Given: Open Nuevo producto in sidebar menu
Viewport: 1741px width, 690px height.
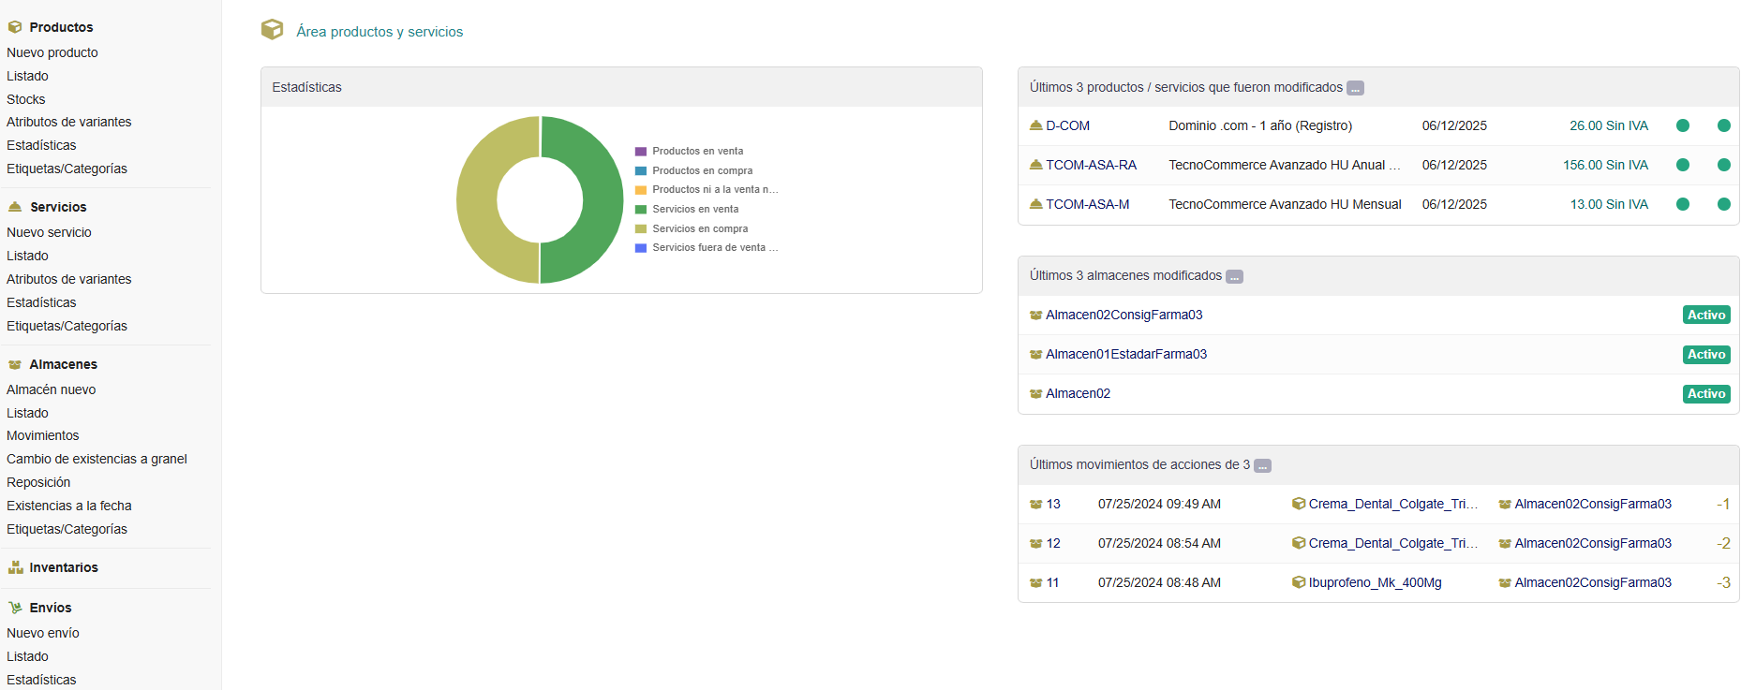Looking at the screenshot, I should click(x=52, y=52).
